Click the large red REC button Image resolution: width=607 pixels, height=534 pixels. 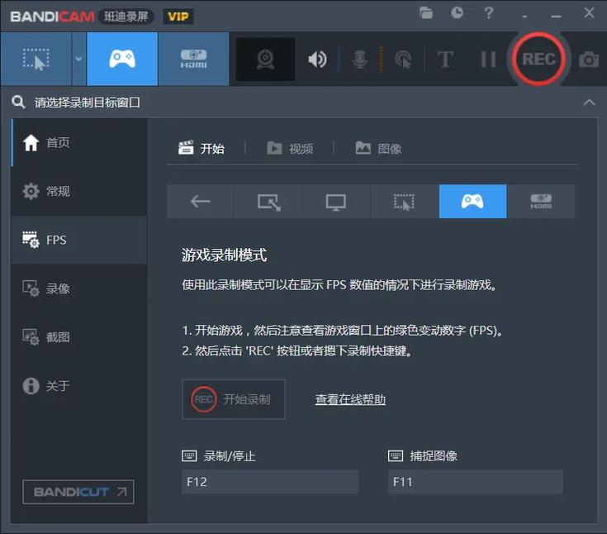(x=538, y=60)
